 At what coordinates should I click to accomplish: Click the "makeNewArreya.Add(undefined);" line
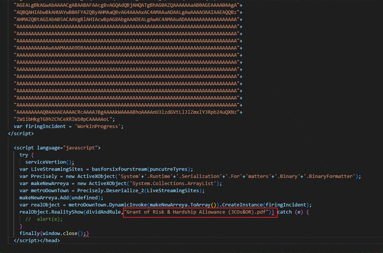(61, 198)
